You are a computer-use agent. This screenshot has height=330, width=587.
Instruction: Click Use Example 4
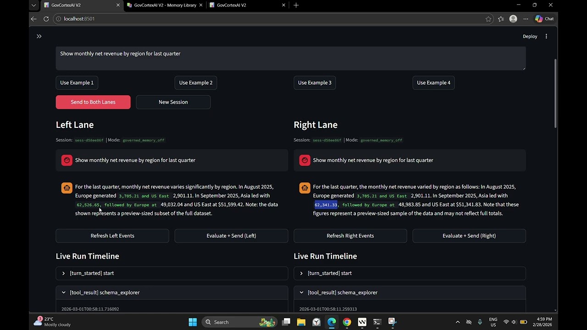pyautogui.click(x=433, y=82)
